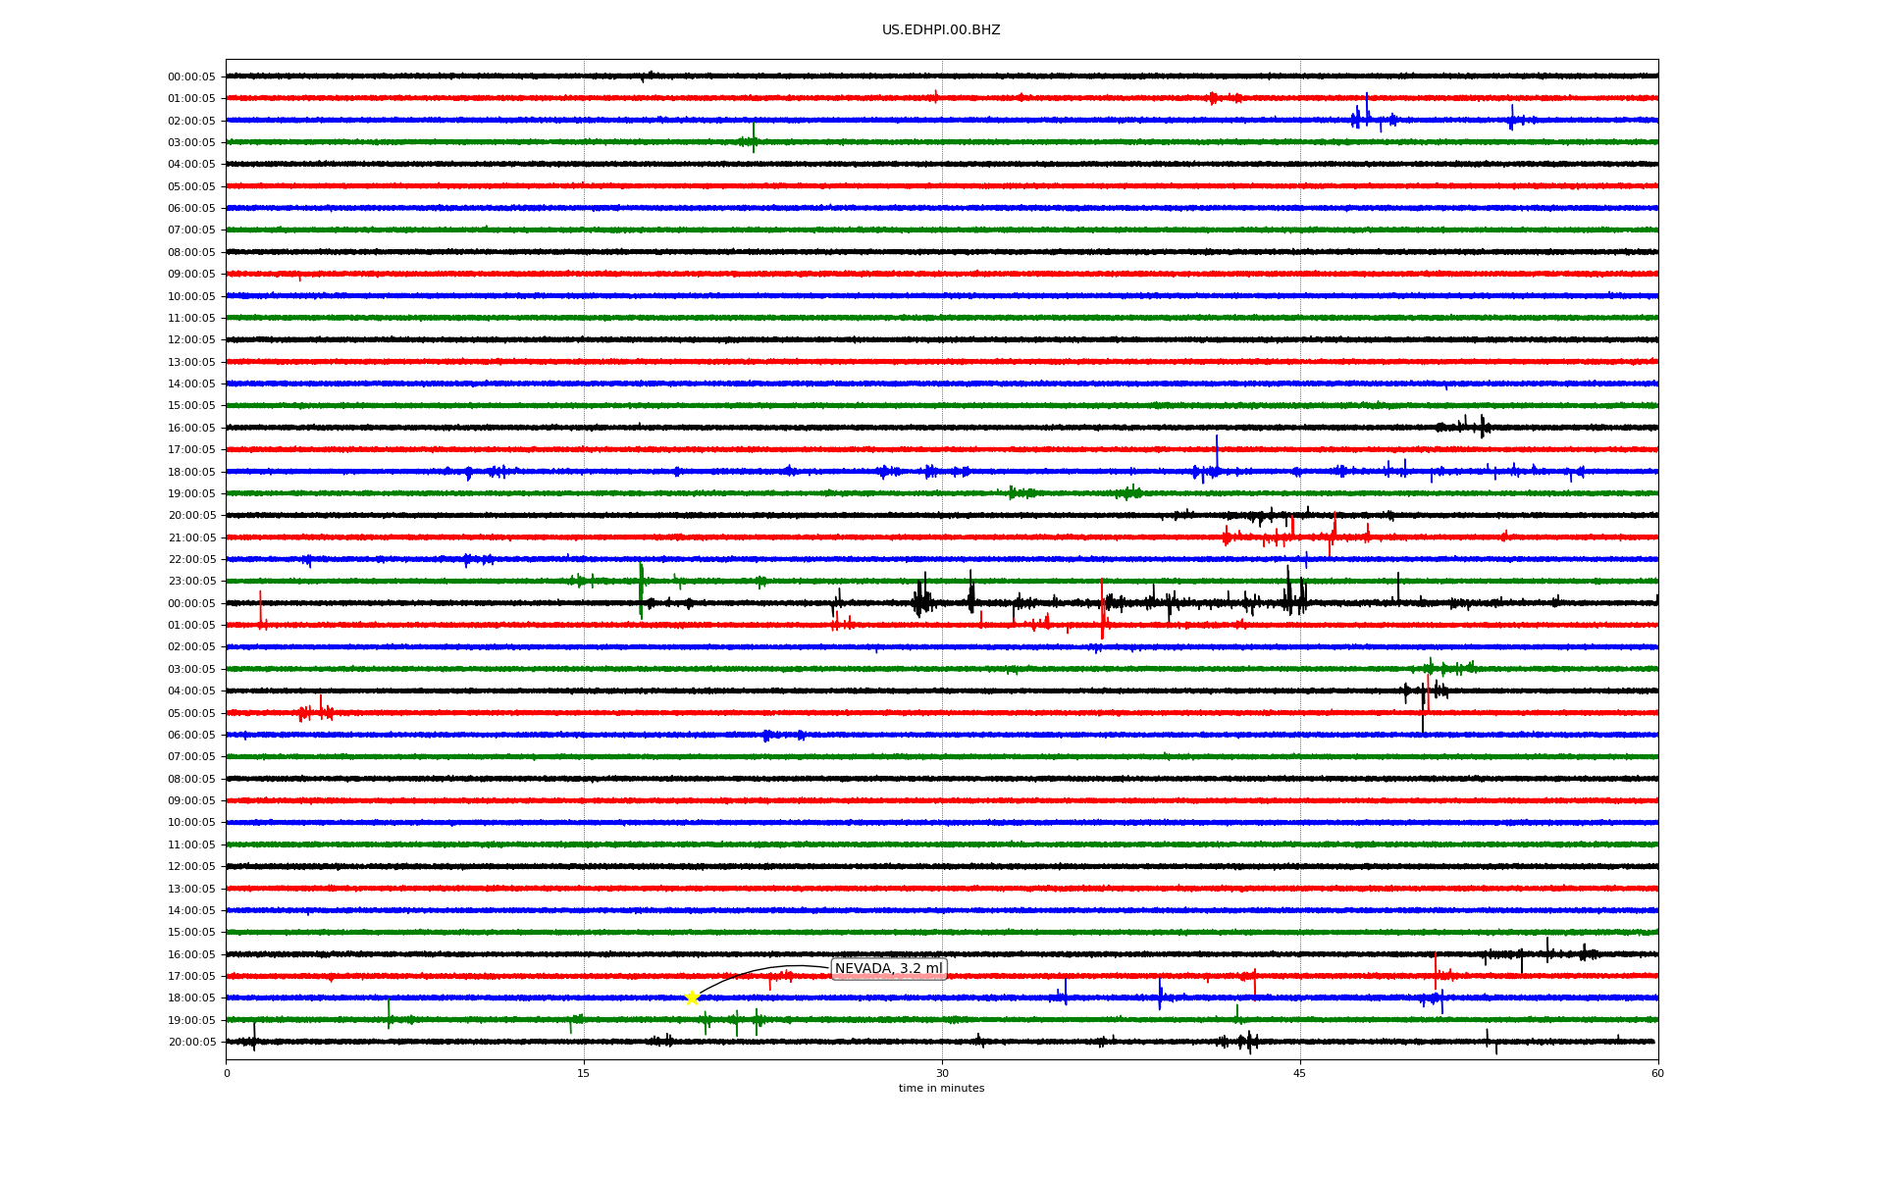Click the 12:00:05 label in upper half
1884x1177 pixels.
(x=191, y=340)
